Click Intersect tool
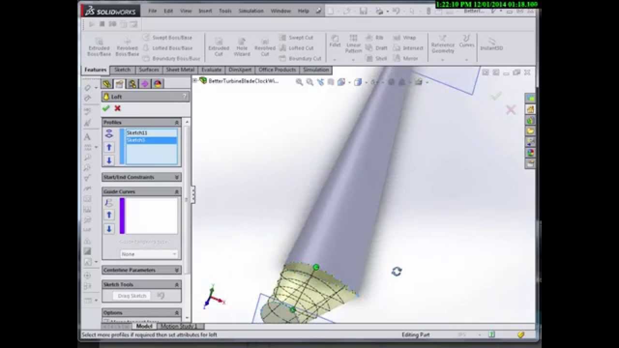The height and width of the screenshot is (348, 619). pyautogui.click(x=408, y=48)
